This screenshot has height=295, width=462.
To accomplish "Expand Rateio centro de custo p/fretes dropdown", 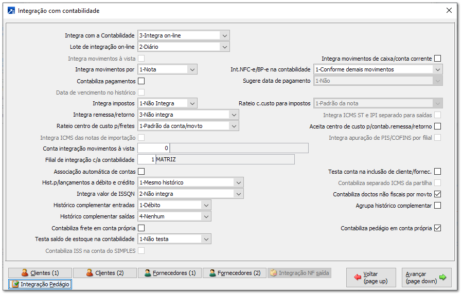I will (234, 126).
